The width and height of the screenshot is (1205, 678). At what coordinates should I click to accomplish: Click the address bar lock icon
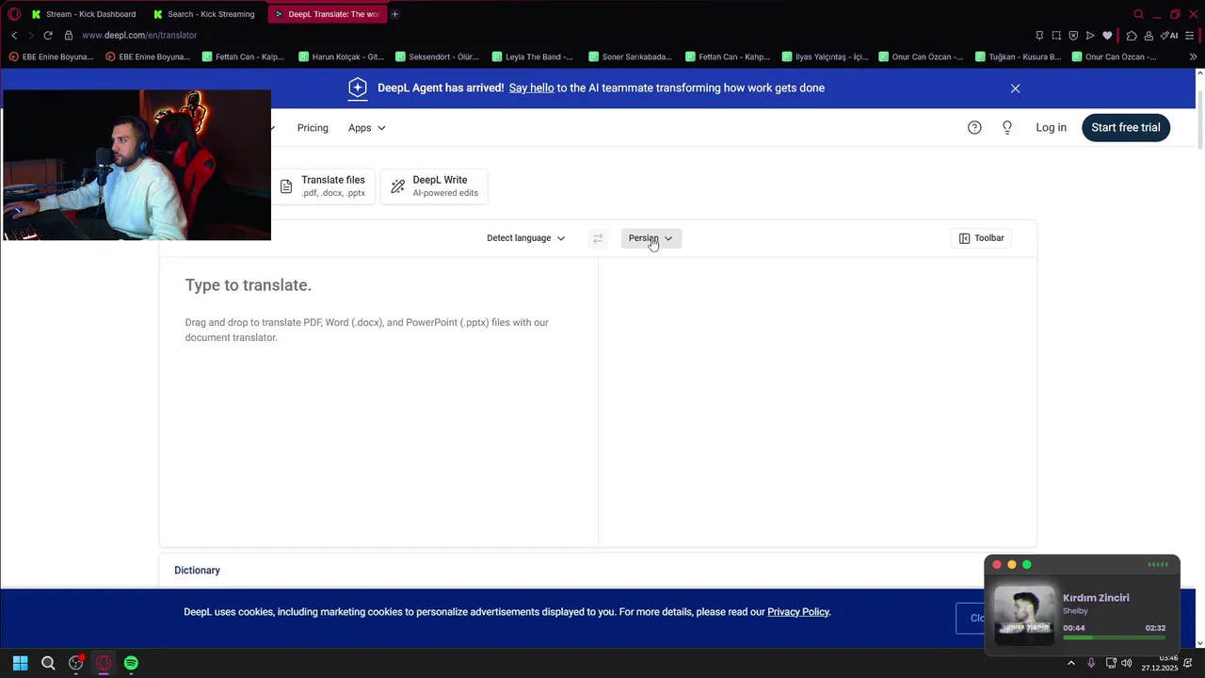click(69, 36)
